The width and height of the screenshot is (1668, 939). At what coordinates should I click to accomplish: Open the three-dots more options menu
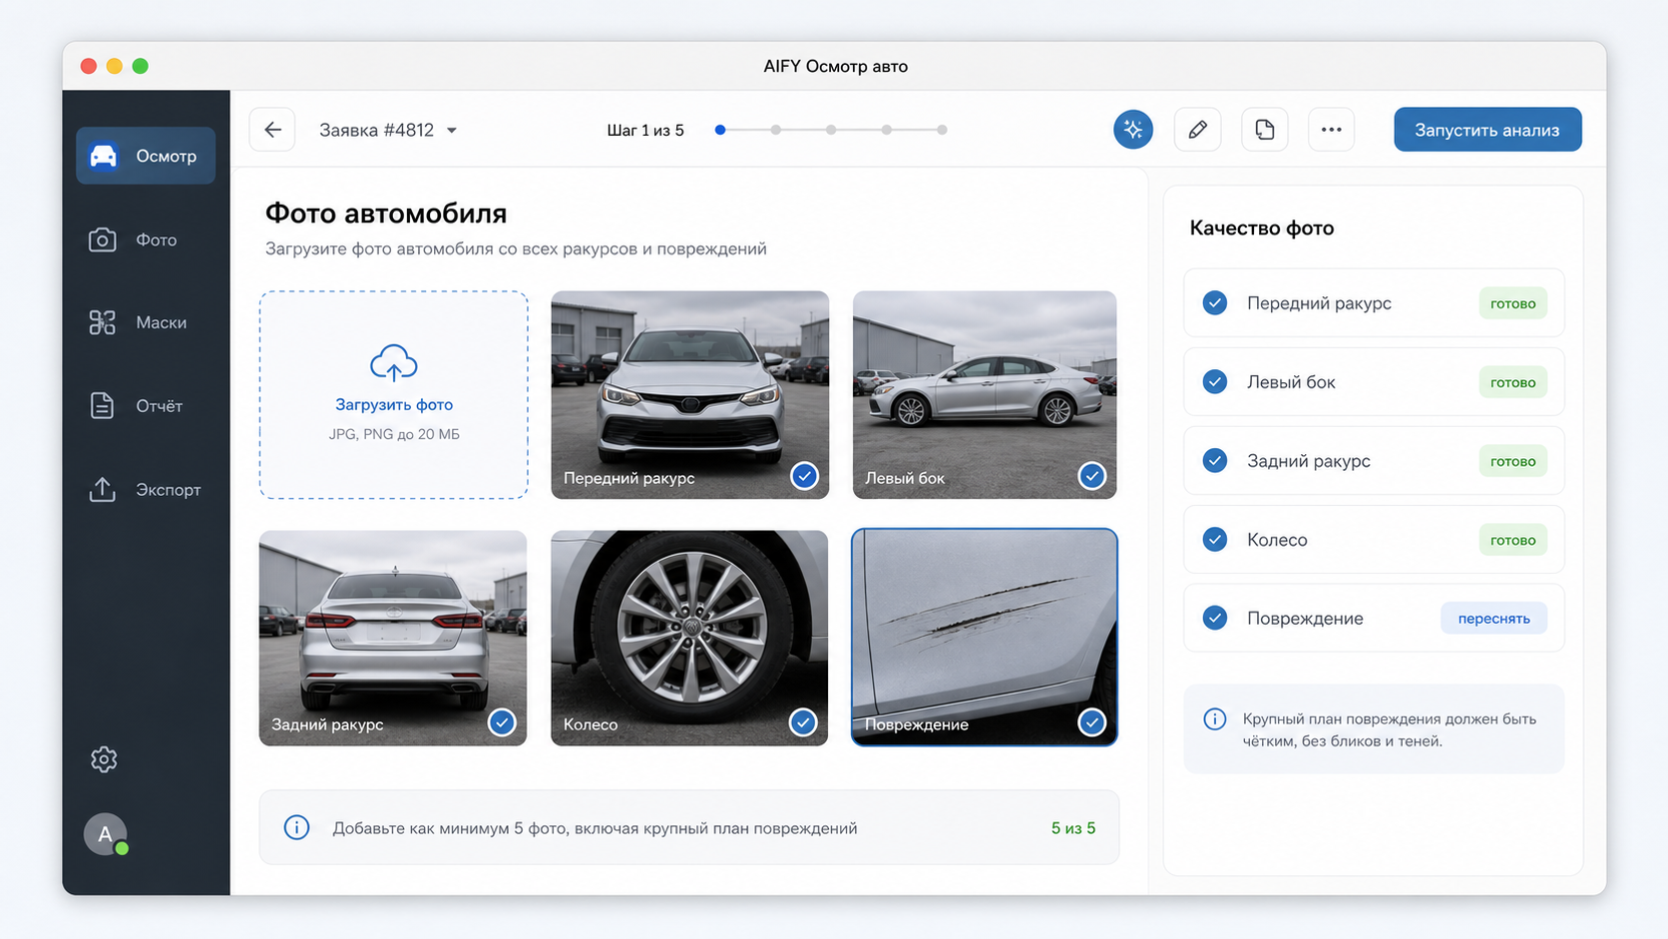1331,130
